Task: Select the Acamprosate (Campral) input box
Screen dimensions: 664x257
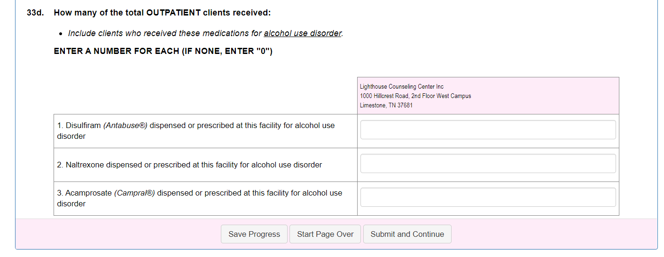Action: click(x=488, y=197)
